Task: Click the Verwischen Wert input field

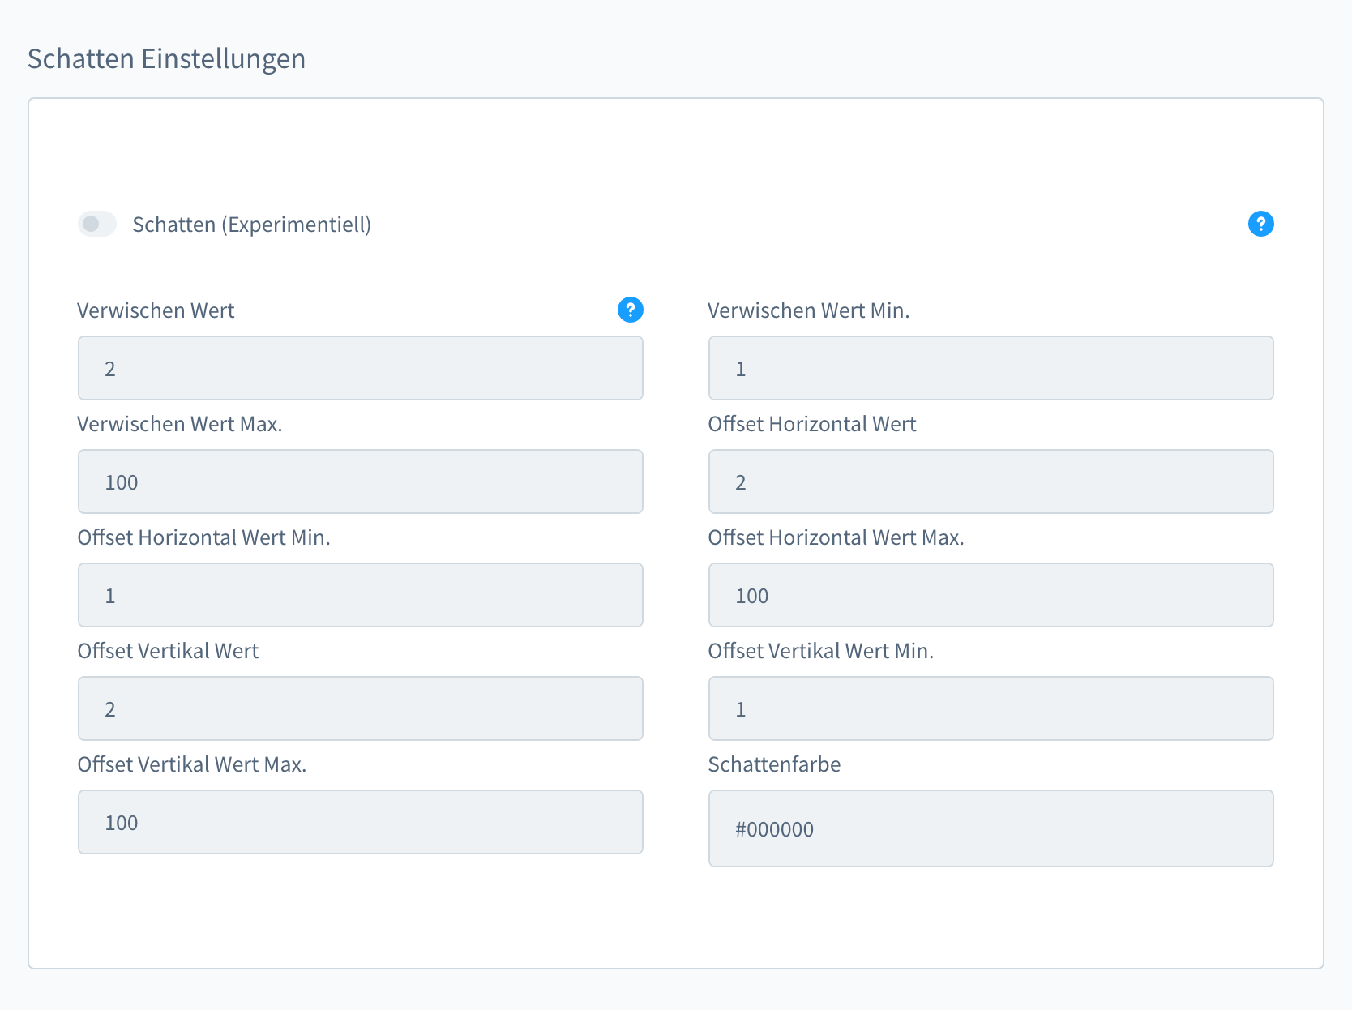Action: pos(361,368)
